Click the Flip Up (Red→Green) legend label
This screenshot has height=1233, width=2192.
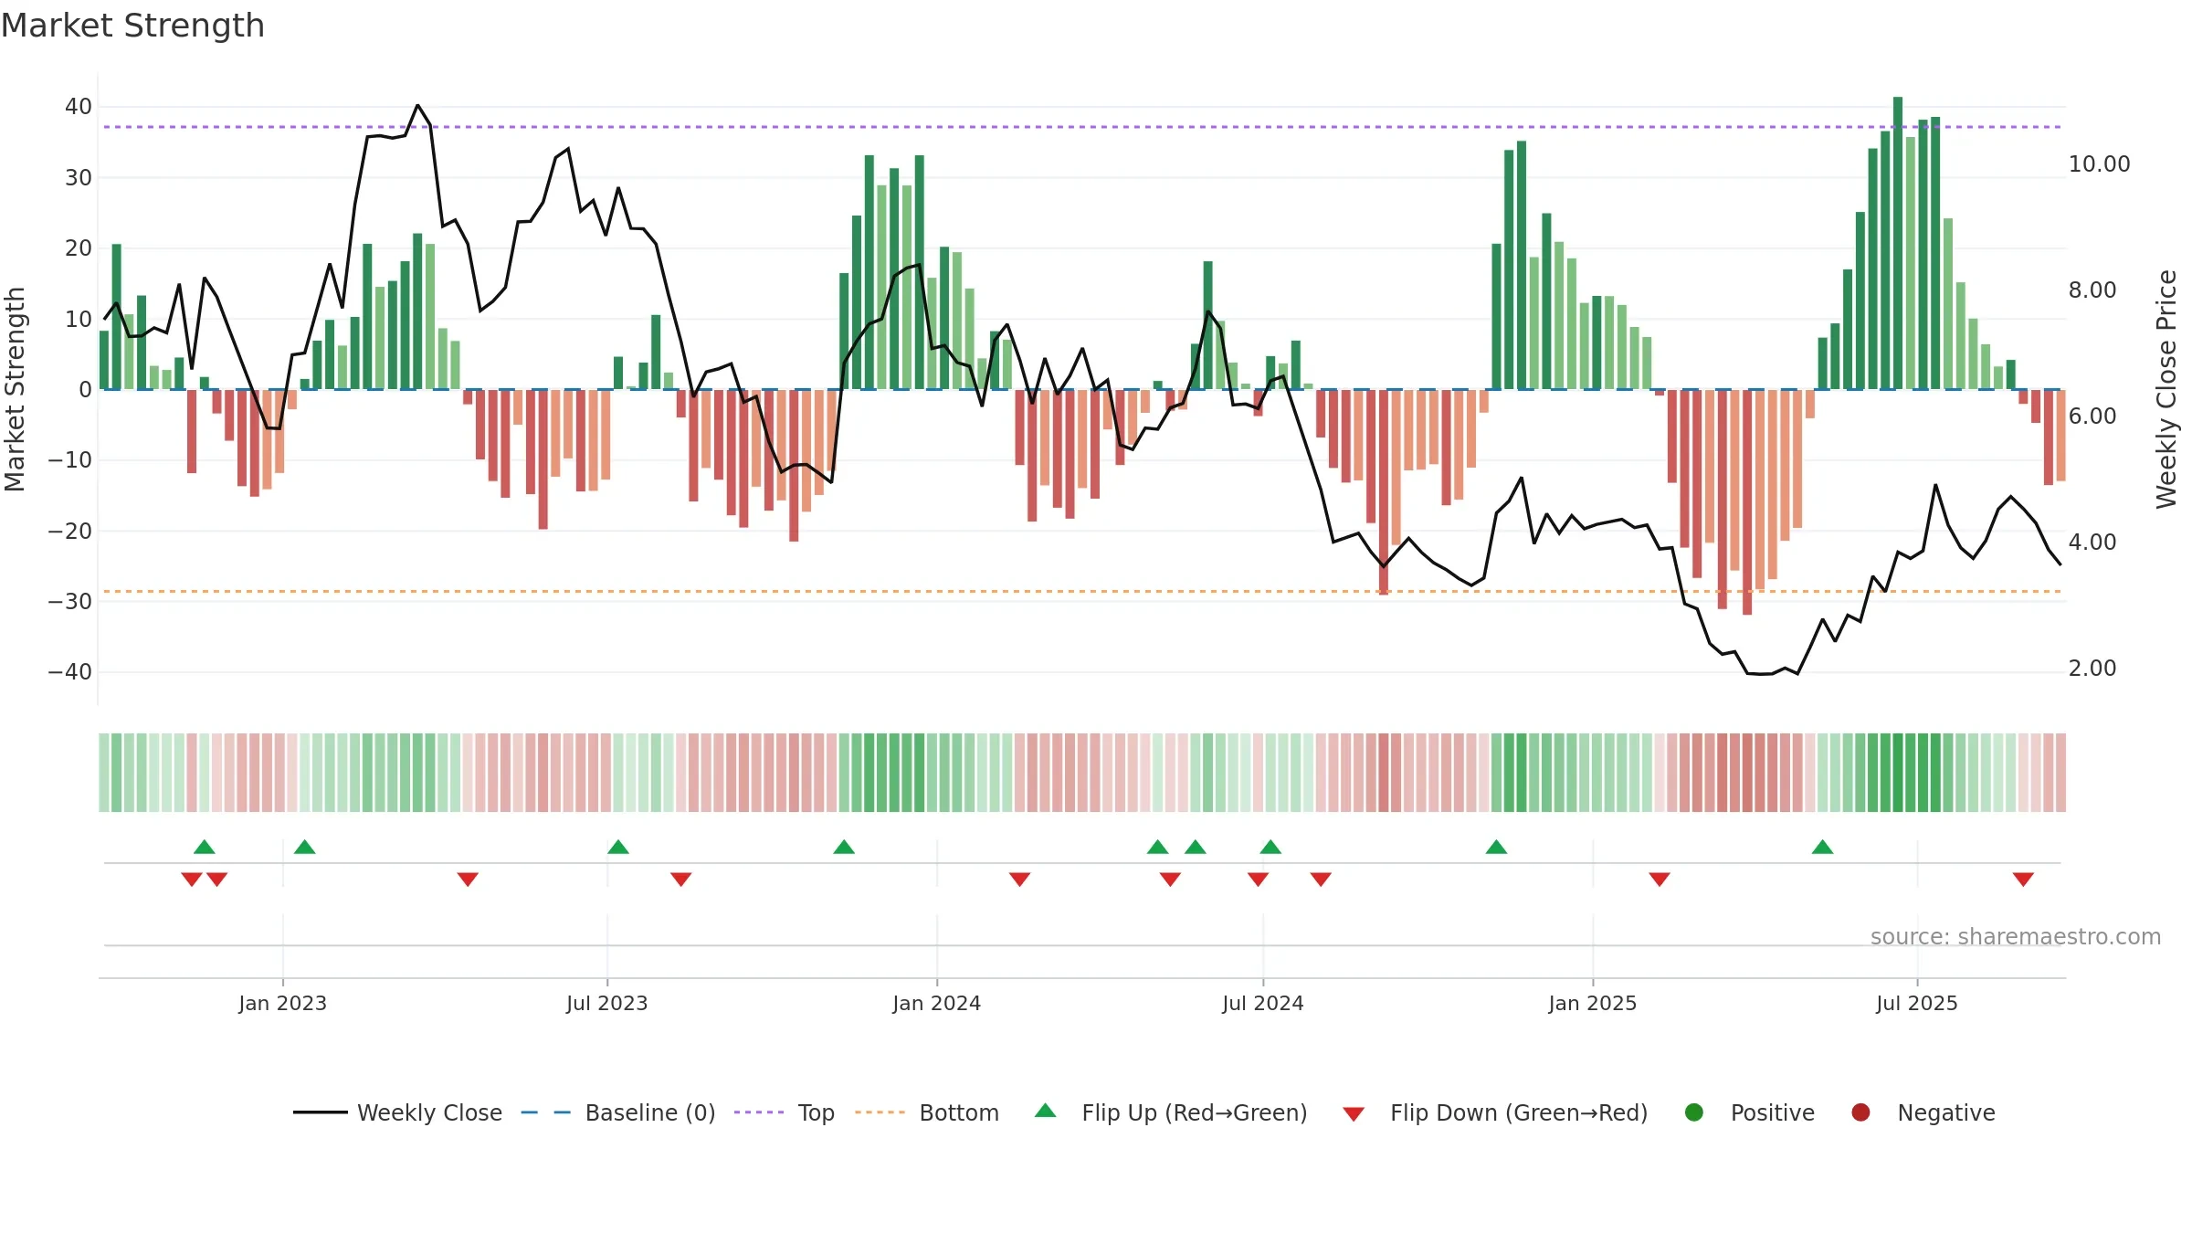(1195, 1112)
